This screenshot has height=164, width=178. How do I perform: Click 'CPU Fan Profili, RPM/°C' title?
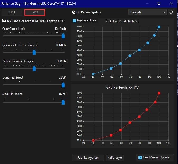pos(122,21)
